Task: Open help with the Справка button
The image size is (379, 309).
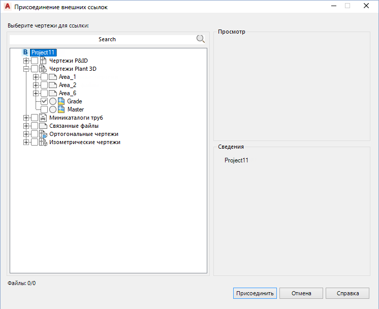Action: click(x=348, y=293)
